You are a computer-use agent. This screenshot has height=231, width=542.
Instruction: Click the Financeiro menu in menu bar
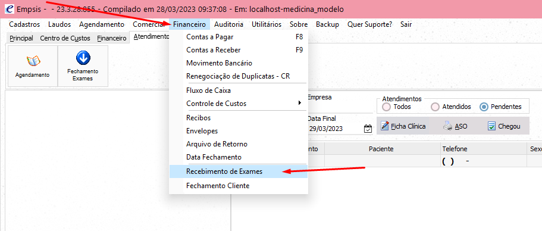pyautogui.click(x=190, y=24)
